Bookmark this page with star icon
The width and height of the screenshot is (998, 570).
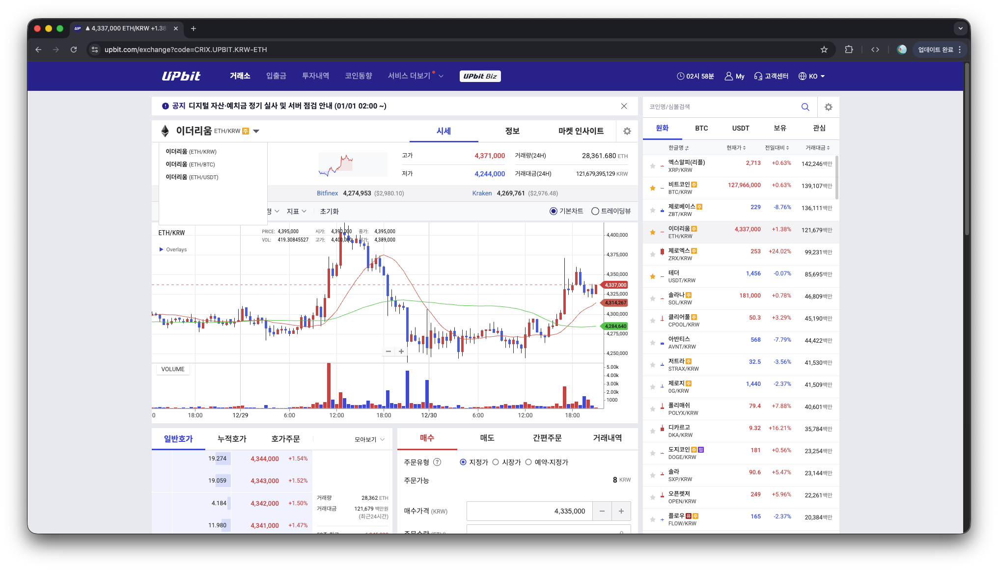tap(824, 50)
